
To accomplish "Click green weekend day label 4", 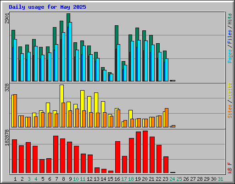I will (x=36, y=179).
